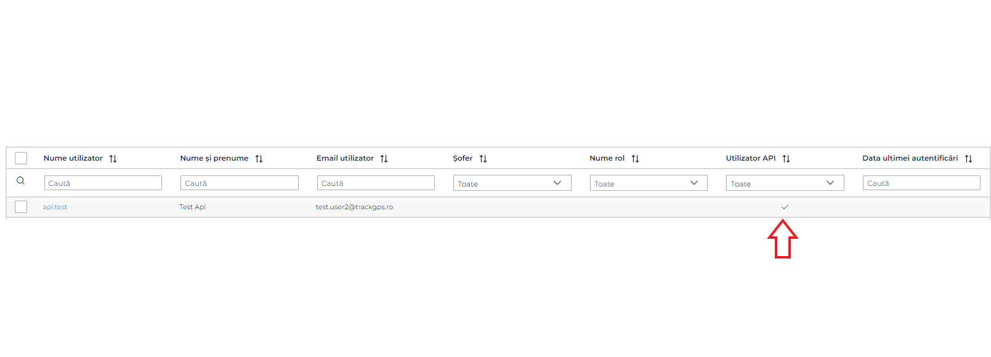991x357 pixels.
Task: Sort by Nume și prenume column icon
Action: 259,159
